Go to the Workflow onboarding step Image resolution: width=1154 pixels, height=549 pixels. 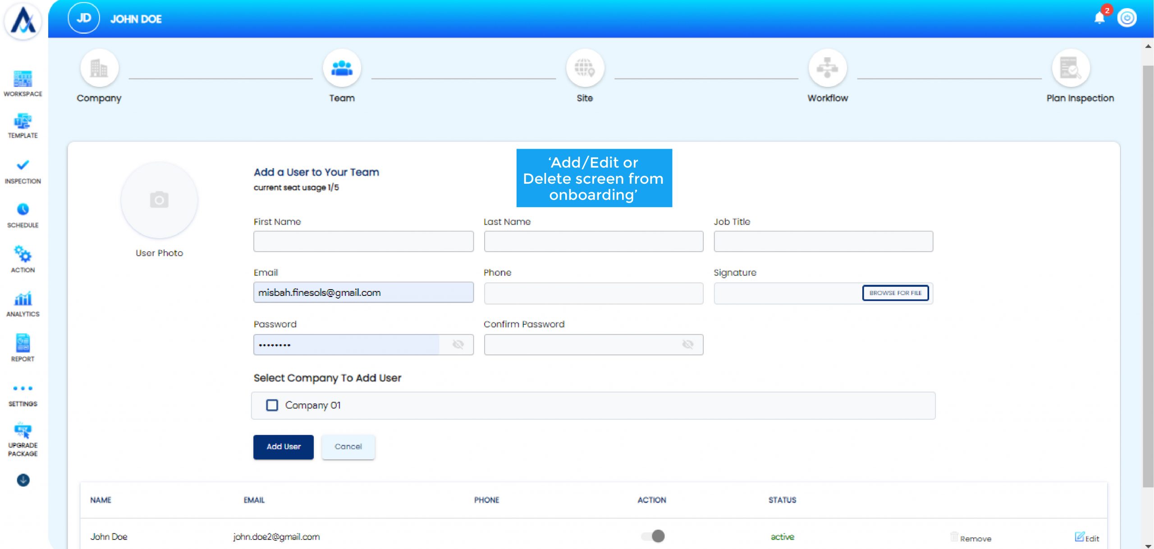tap(827, 68)
